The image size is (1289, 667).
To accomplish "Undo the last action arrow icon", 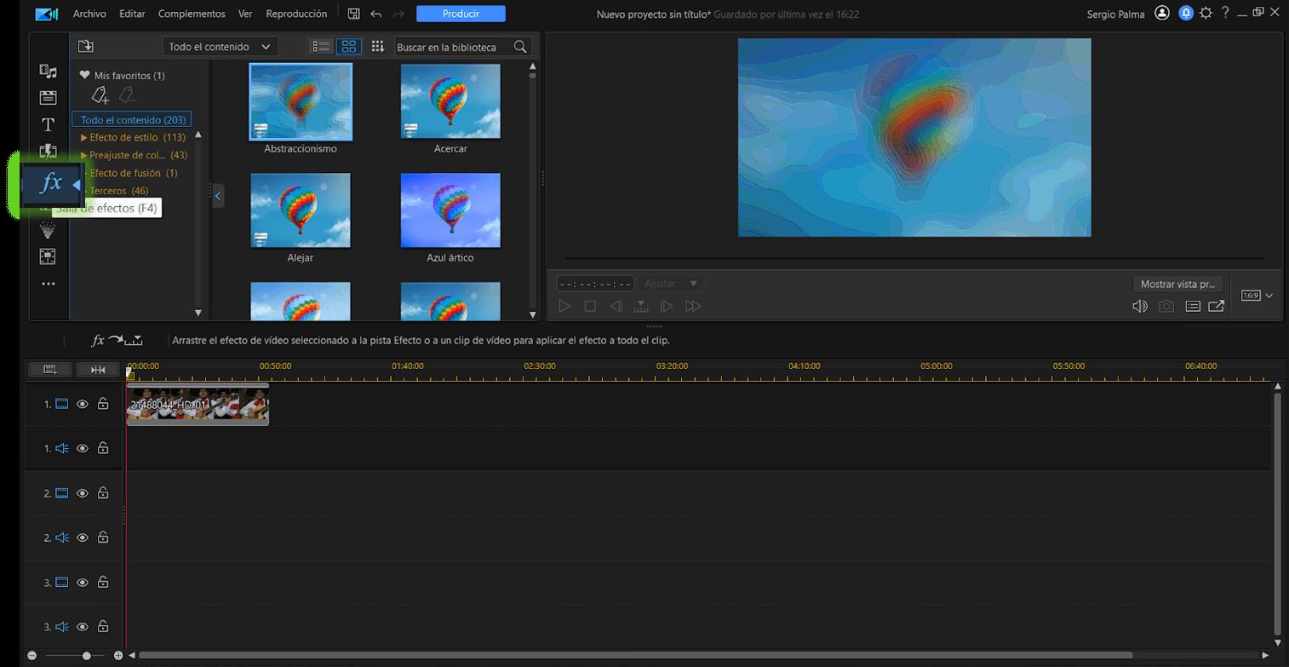I will pos(375,14).
